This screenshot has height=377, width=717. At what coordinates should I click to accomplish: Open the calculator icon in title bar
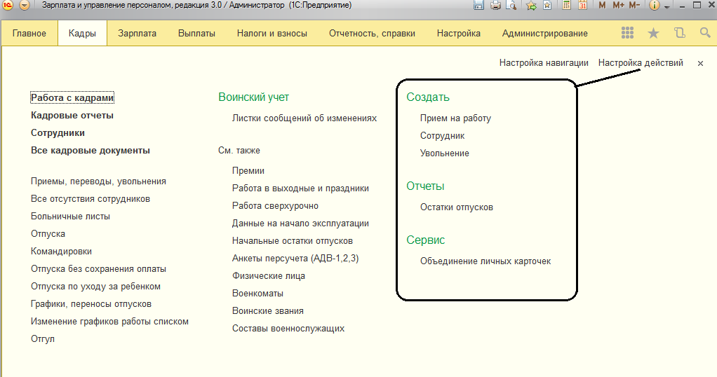coord(567,5)
